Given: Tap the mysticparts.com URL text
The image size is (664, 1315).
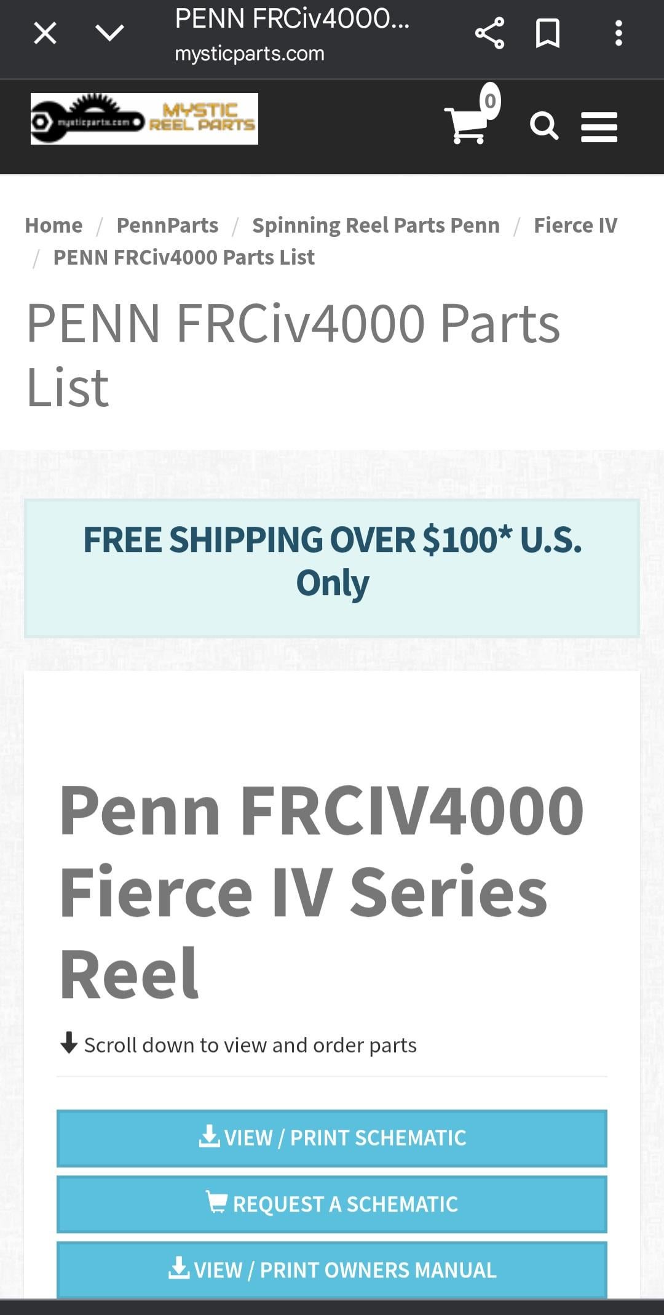Looking at the screenshot, I should (249, 54).
